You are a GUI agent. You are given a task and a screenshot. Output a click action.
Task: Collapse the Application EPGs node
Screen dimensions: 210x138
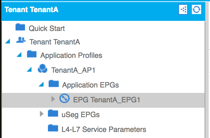point(41,84)
